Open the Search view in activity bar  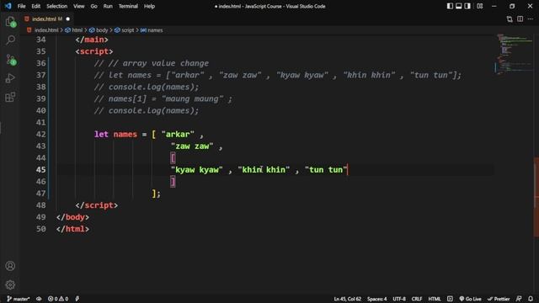[x=10, y=40]
